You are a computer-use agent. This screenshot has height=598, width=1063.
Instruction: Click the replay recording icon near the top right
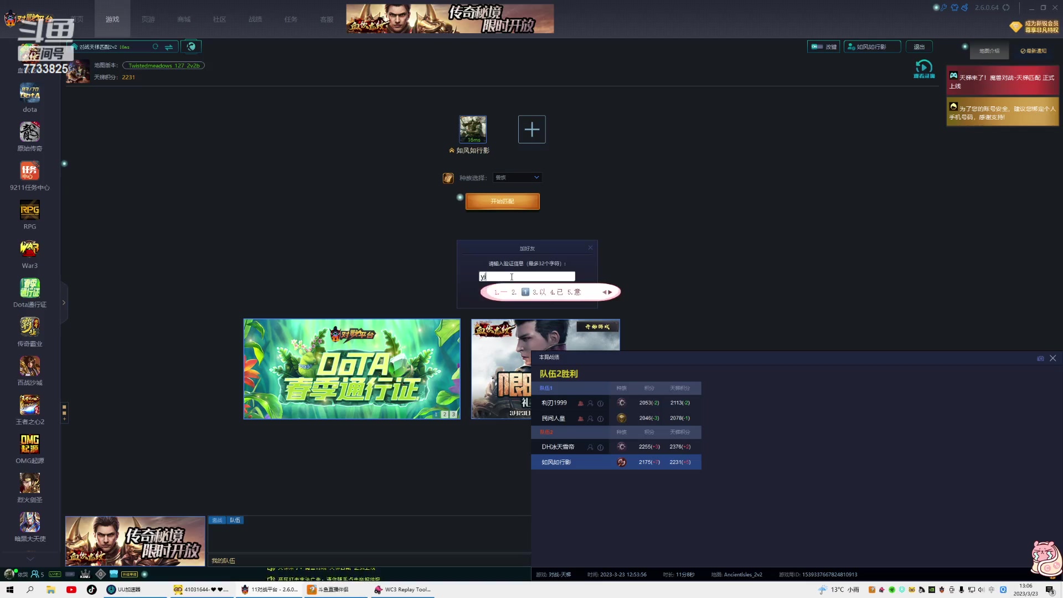coord(923,69)
